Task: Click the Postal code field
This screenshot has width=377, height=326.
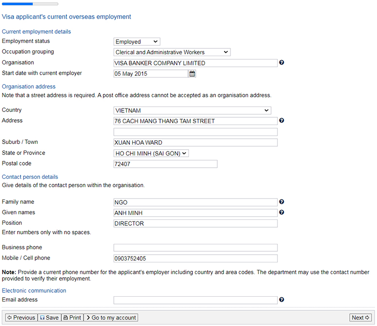Action: pos(166,164)
